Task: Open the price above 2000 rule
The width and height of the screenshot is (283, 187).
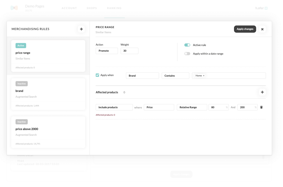Action: pos(48,132)
